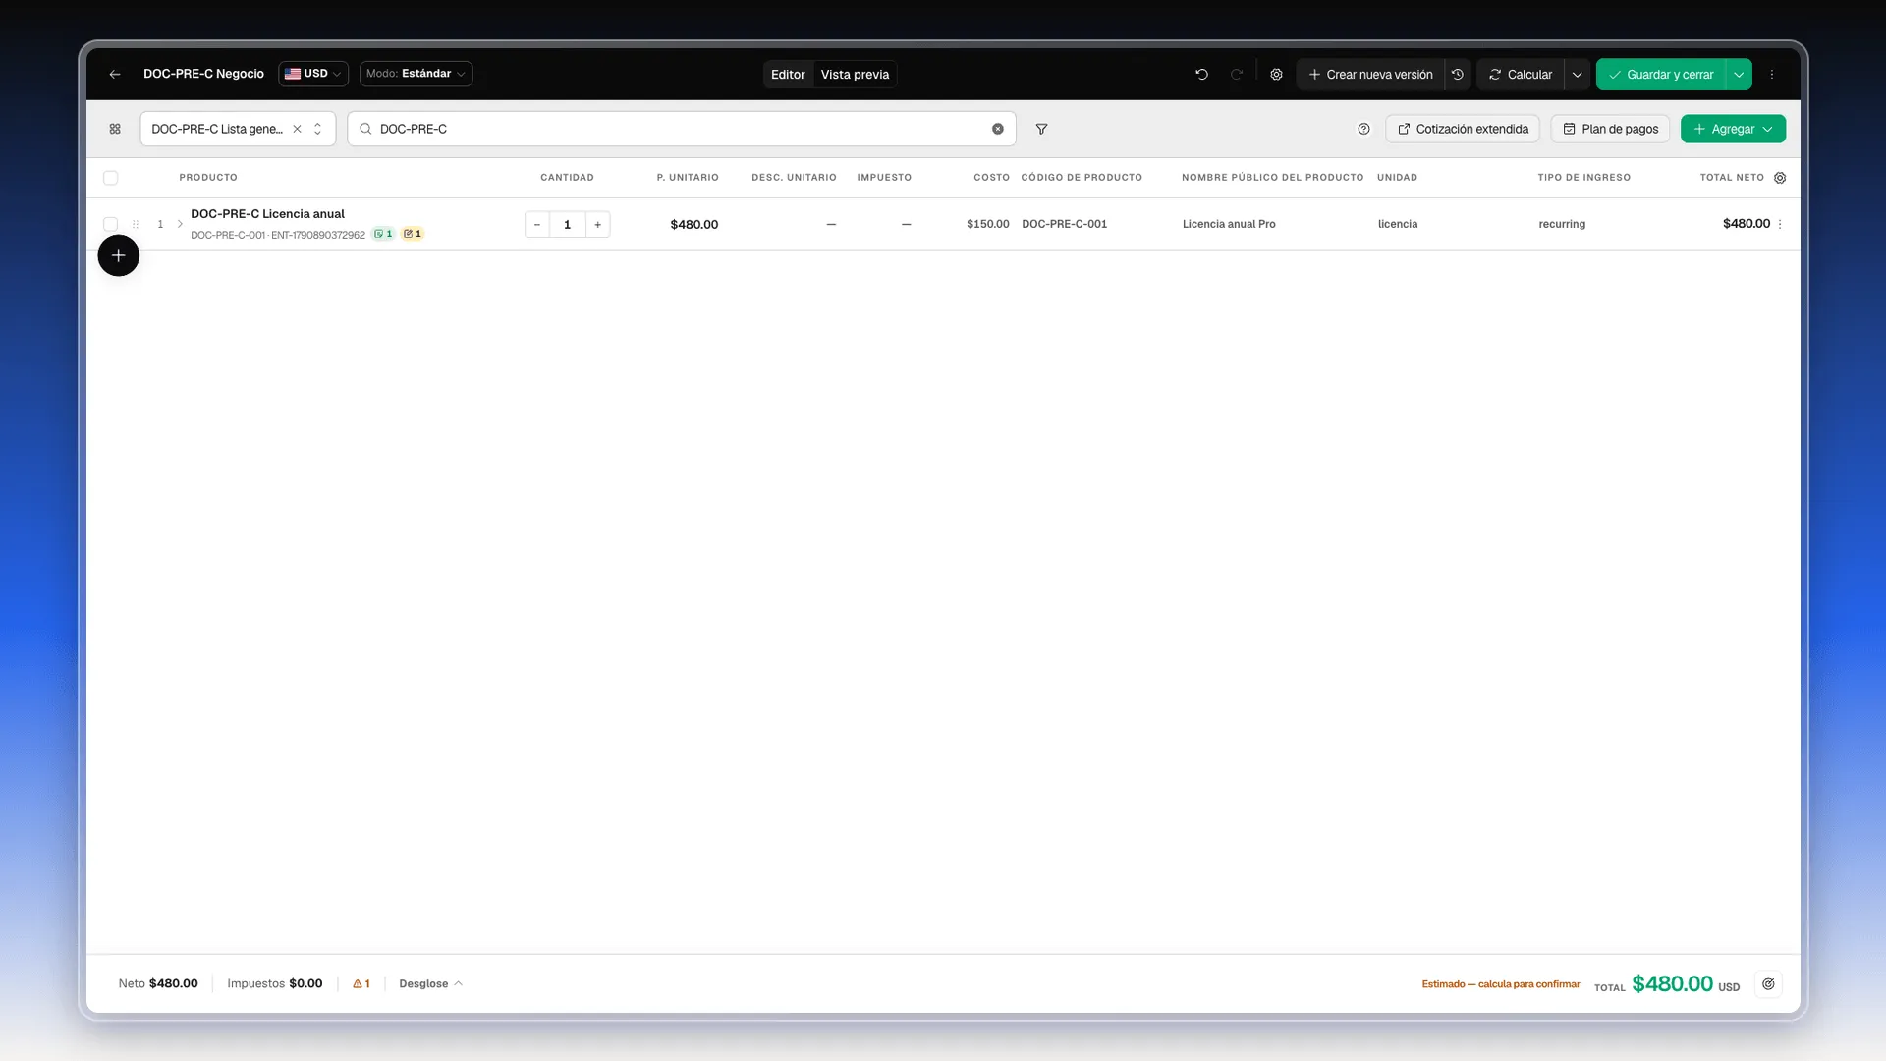Open editor settings gear icon
Viewport: 1886px width, 1061px height.
point(1276,75)
